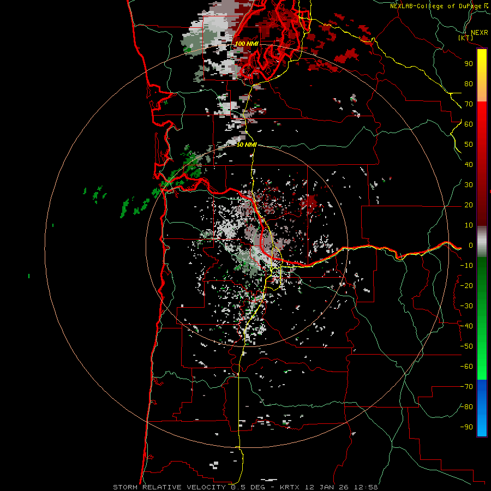Click the 60 value on the velocity scale

(469, 124)
